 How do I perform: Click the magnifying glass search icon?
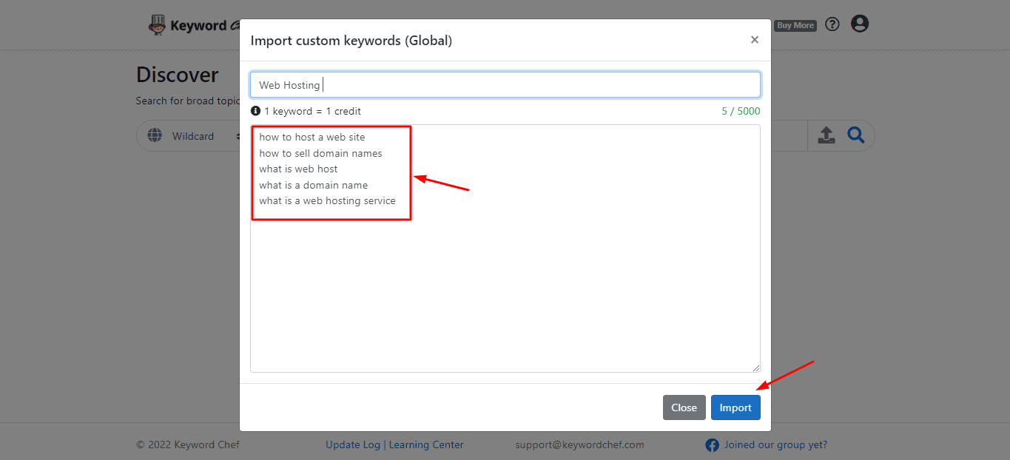(x=855, y=135)
